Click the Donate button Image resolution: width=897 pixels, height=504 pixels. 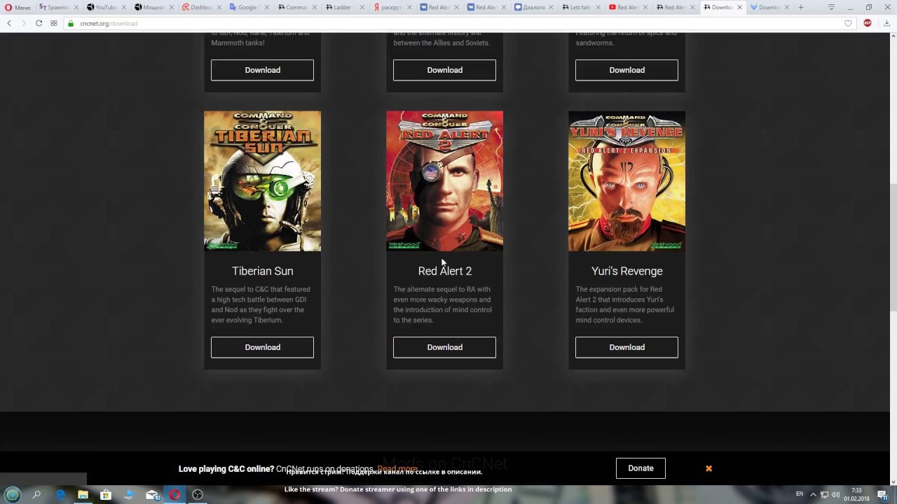point(641,468)
